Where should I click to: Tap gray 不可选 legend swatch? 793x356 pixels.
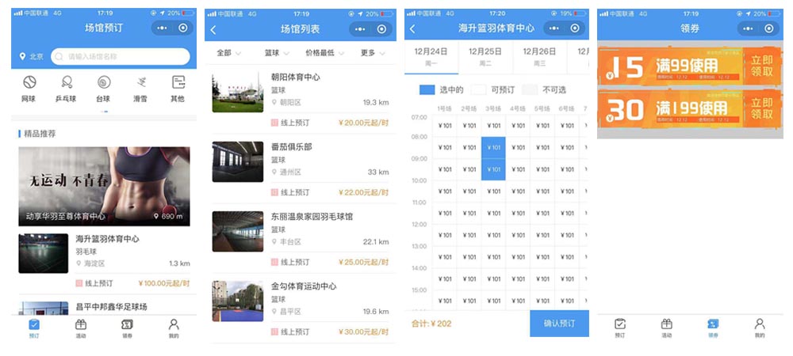[530, 89]
